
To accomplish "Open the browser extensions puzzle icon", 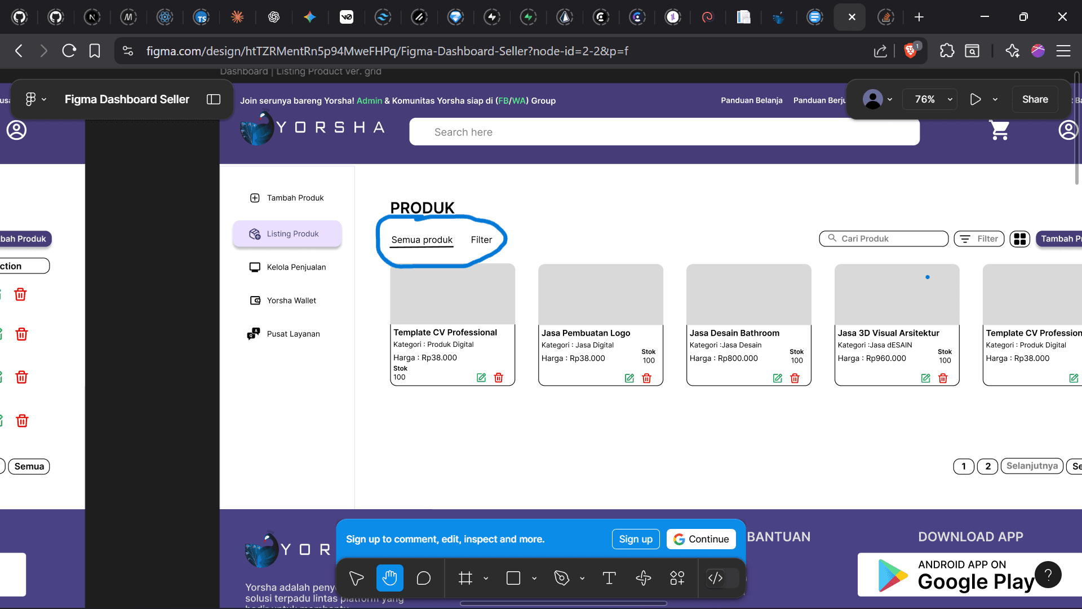I will [x=947, y=51].
